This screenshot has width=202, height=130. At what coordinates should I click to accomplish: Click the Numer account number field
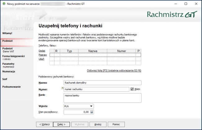97,89
